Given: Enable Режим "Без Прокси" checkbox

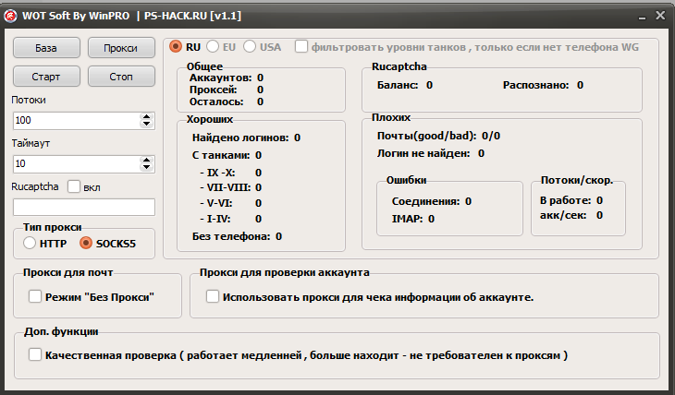Looking at the screenshot, I should click(35, 297).
